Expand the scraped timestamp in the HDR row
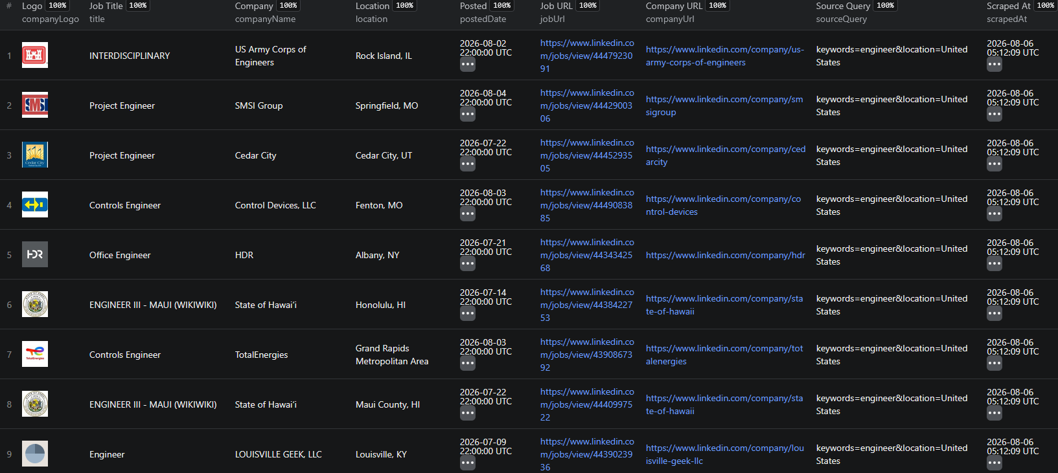The image size is (1058, 473). click(x=995, y=264)
